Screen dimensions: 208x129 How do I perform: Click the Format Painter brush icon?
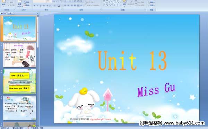coord(9,5)
